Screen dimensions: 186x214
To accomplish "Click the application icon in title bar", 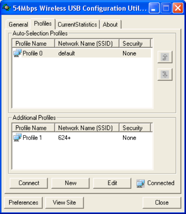I will tap(7, 8).
